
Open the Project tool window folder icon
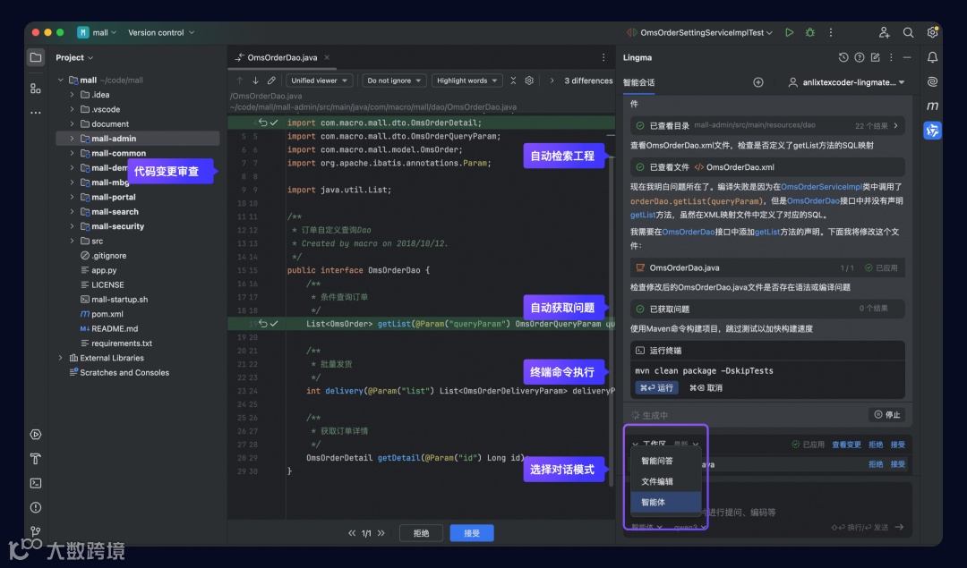36,57
